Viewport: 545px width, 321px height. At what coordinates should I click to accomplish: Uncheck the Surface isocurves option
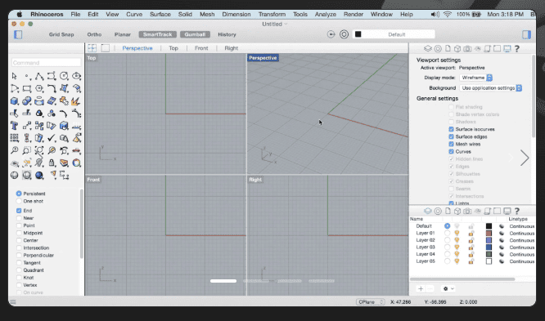pyautogui.click(x=451, y=129)
